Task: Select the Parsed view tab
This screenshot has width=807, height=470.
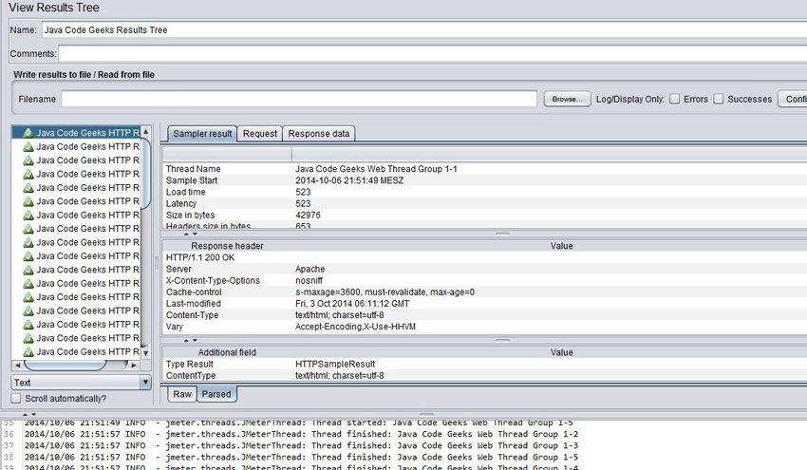Action: (x=216, y=394)
